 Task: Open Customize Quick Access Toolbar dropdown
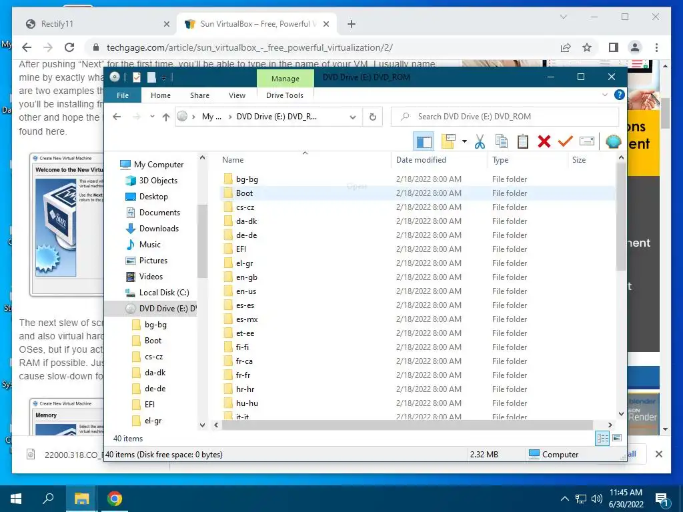coord(164,77)
